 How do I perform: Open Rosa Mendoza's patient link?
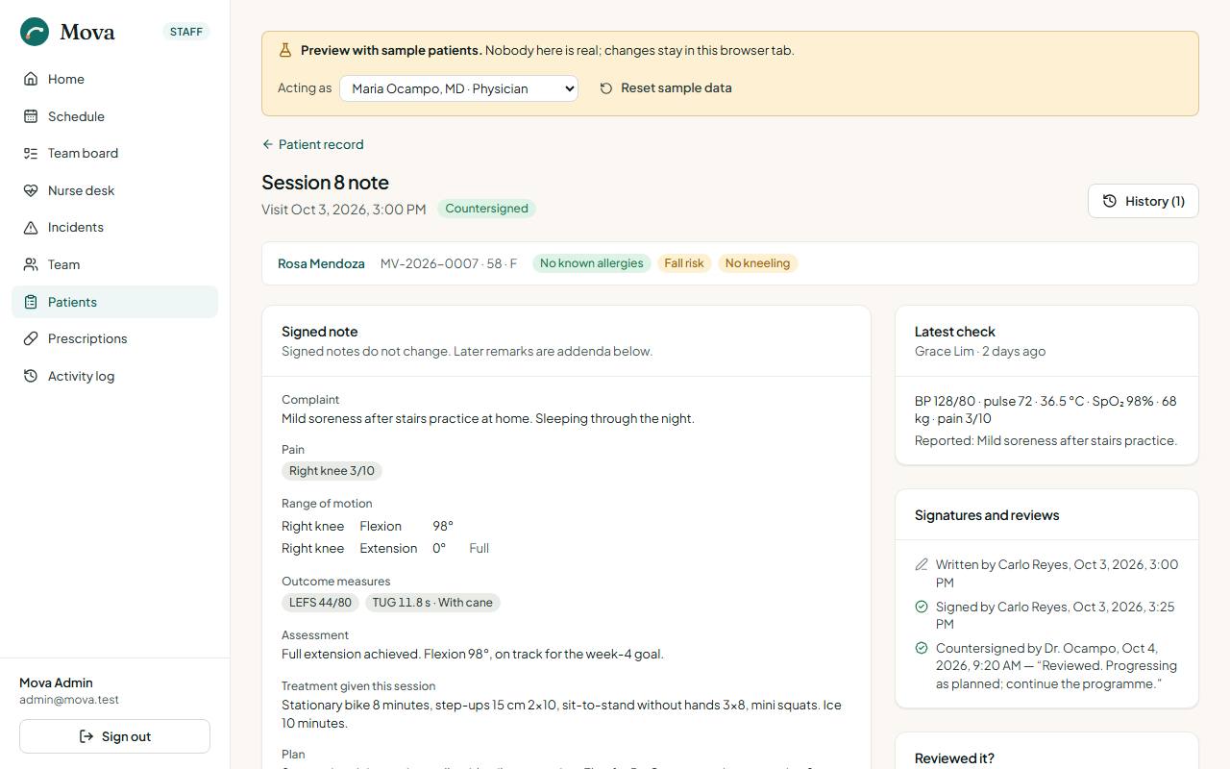[x=321, y=263]
